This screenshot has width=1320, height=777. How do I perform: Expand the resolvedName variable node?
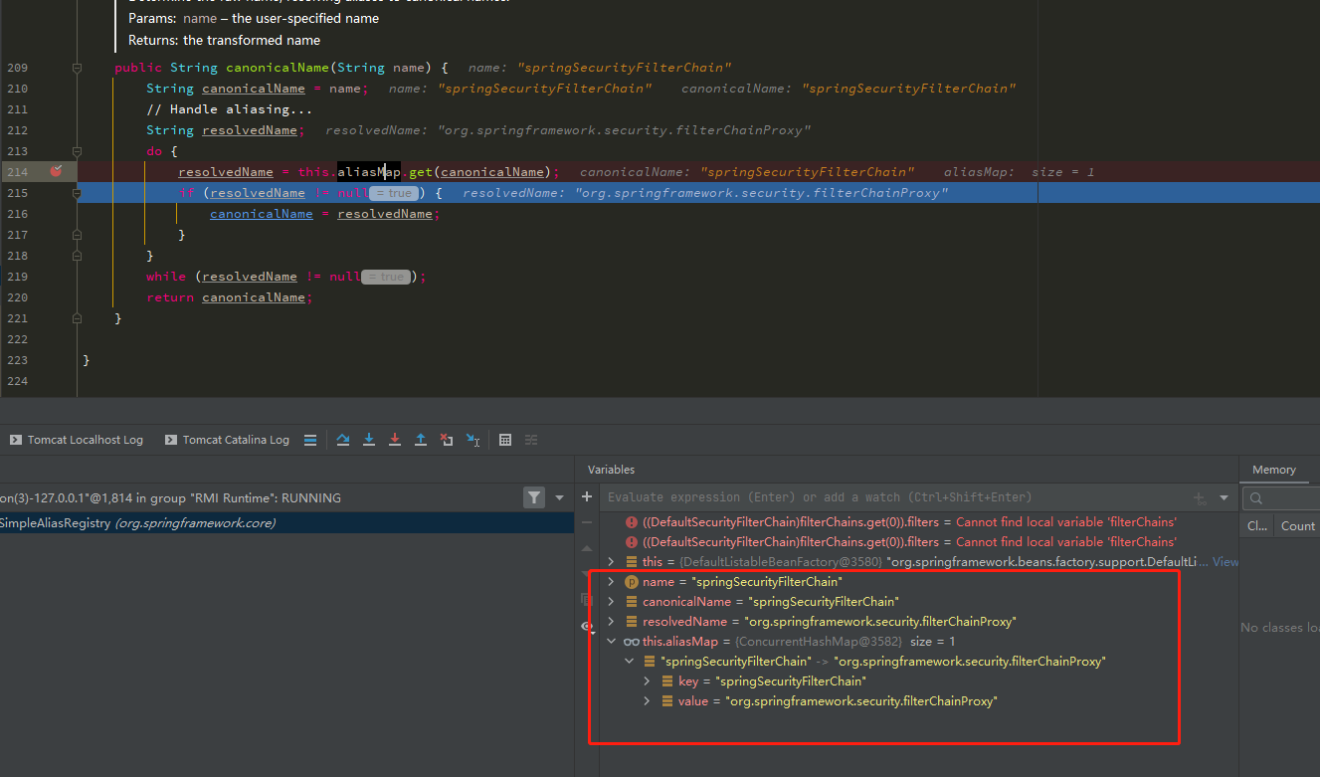coord(611,622)
